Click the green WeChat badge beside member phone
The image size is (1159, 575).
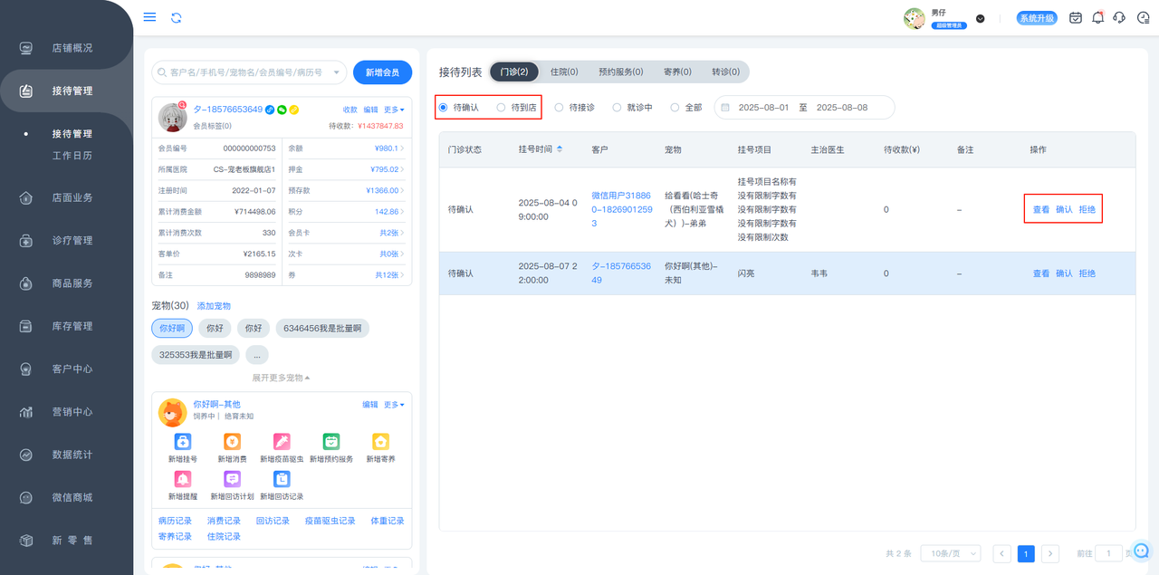pyautogui.click(x=282, y=110)
